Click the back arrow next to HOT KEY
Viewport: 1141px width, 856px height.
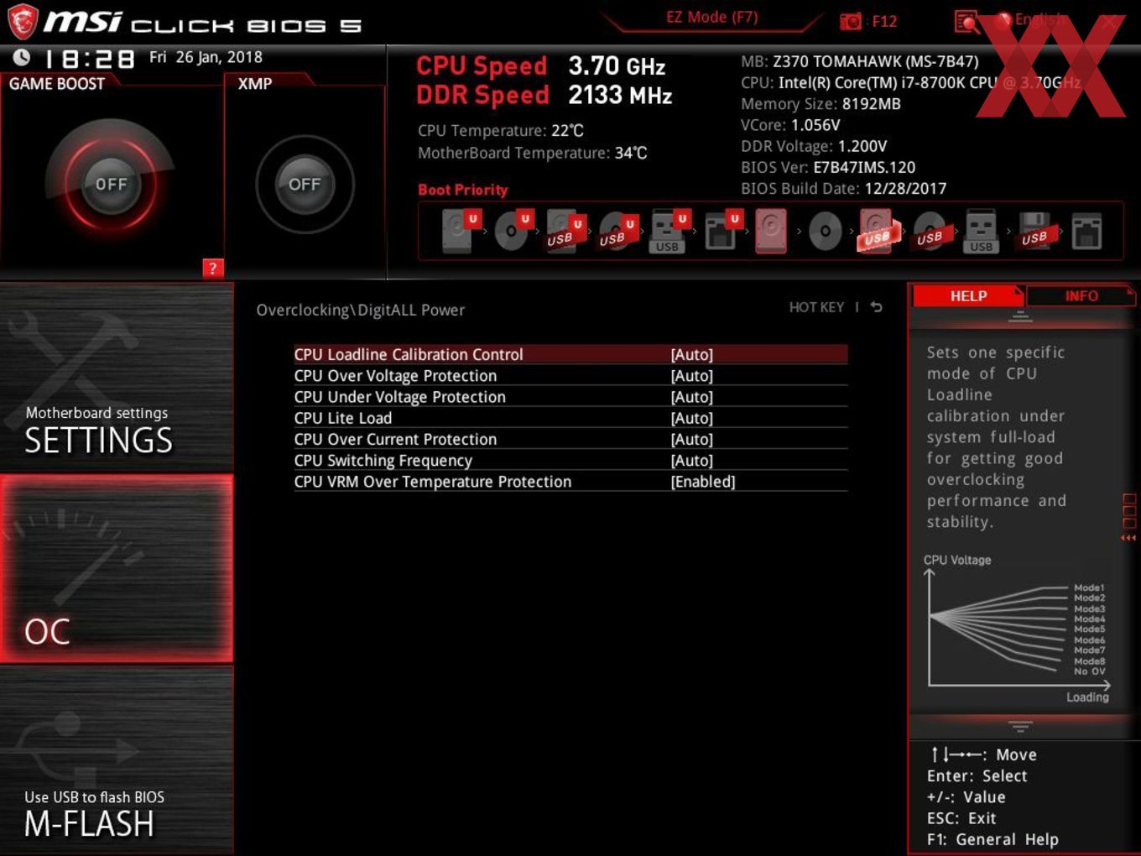point(876,307)
